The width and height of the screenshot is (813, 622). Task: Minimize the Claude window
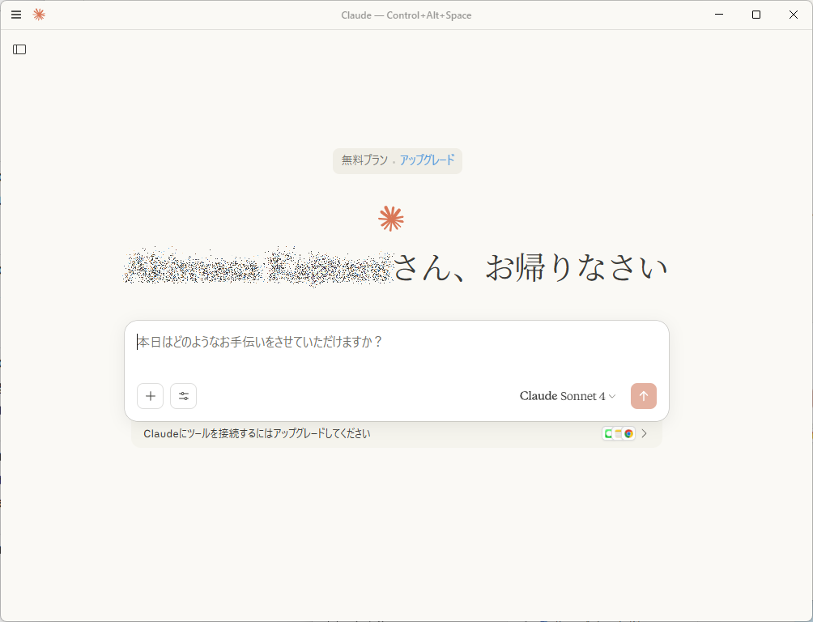[x=718, y=15]
